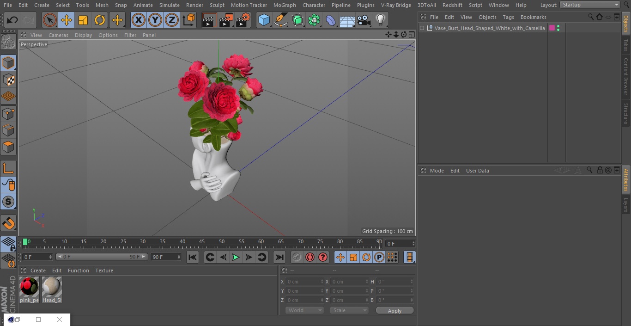Image resolution: width=631 pixels, height=326 pixels.
Task: Open the Attribute manager Mode menu
Action: point(437,171)
